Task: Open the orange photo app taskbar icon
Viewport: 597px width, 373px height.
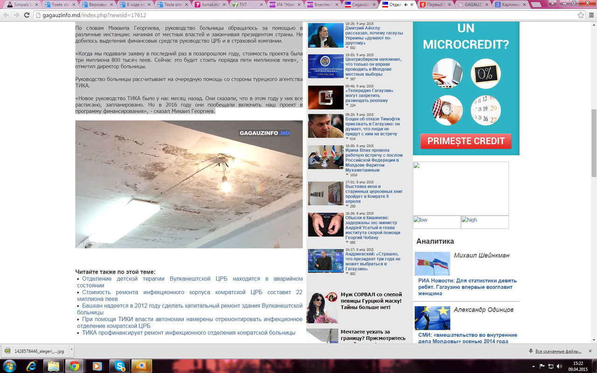Action: tap(141, 366)
